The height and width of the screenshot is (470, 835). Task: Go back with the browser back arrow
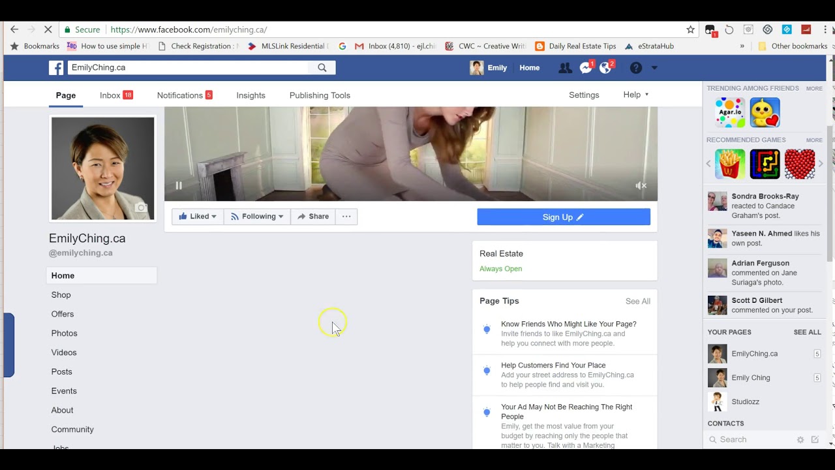(x=14, y=29)
